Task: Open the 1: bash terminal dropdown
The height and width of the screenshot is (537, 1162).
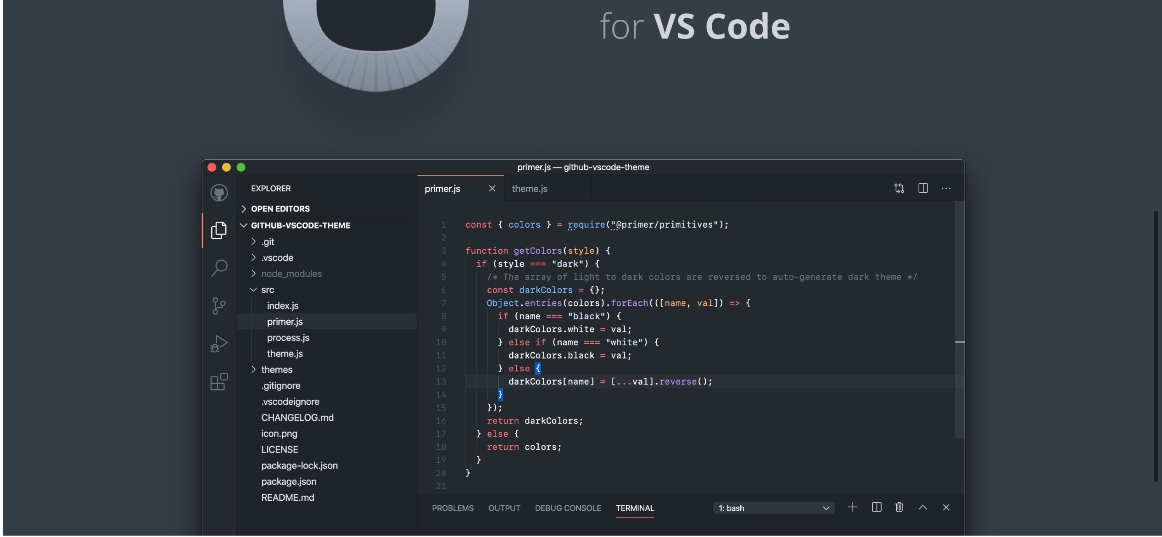Action: (x=774, y=508)
